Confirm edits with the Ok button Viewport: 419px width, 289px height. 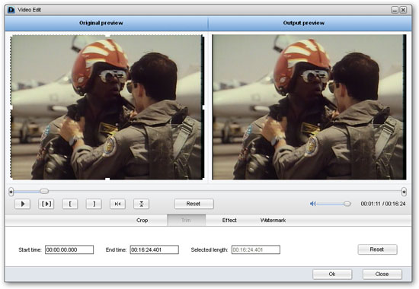click(332, 274)
